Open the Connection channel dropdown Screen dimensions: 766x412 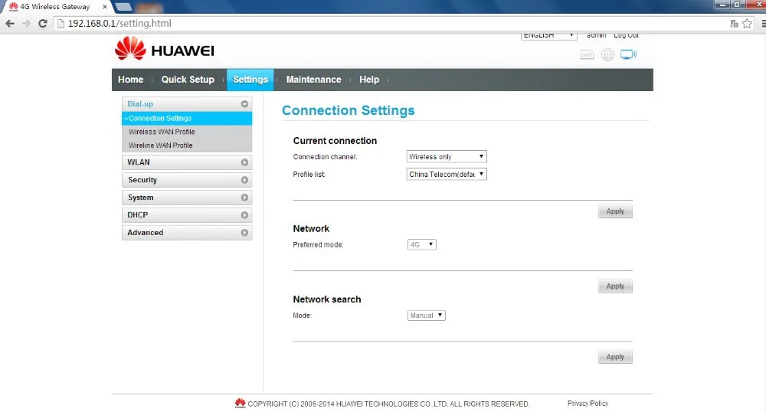click(447, 157)
